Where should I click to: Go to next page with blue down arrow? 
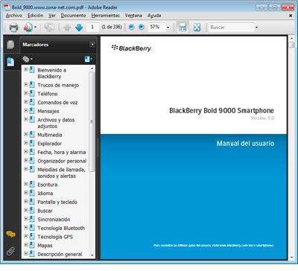click(x=79, y=28)
